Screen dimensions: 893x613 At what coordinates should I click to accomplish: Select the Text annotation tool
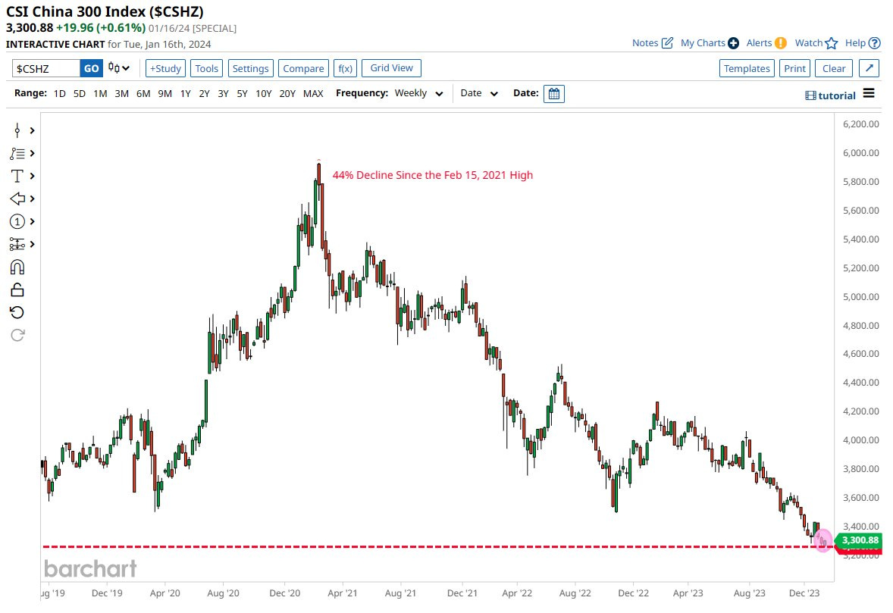(17, 176)
